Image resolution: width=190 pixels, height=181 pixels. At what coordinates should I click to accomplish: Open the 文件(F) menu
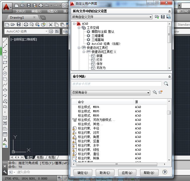point(21,11)
